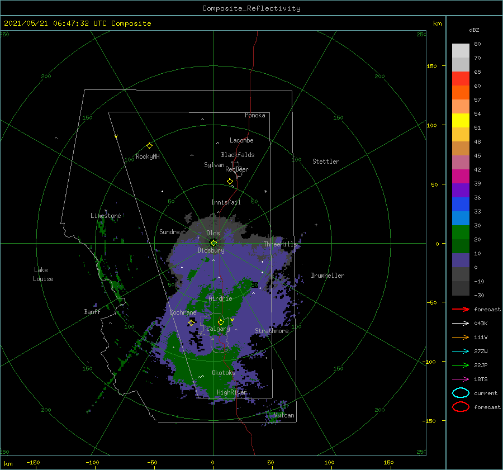Click the Blackfalds town label
The image size is (503, 470).
pos(238,155)
